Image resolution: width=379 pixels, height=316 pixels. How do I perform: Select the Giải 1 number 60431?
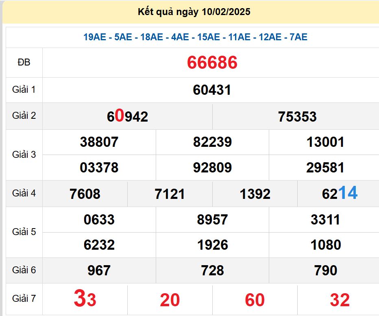(212, 90)
